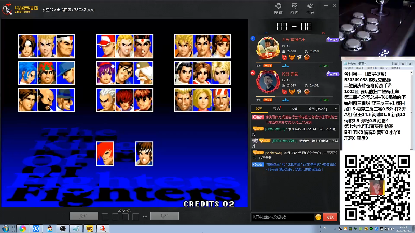The height and width of the screenshot is (233, 415).
Task: Click the red Send (发送) button
Action: click(x=330, y=217)
